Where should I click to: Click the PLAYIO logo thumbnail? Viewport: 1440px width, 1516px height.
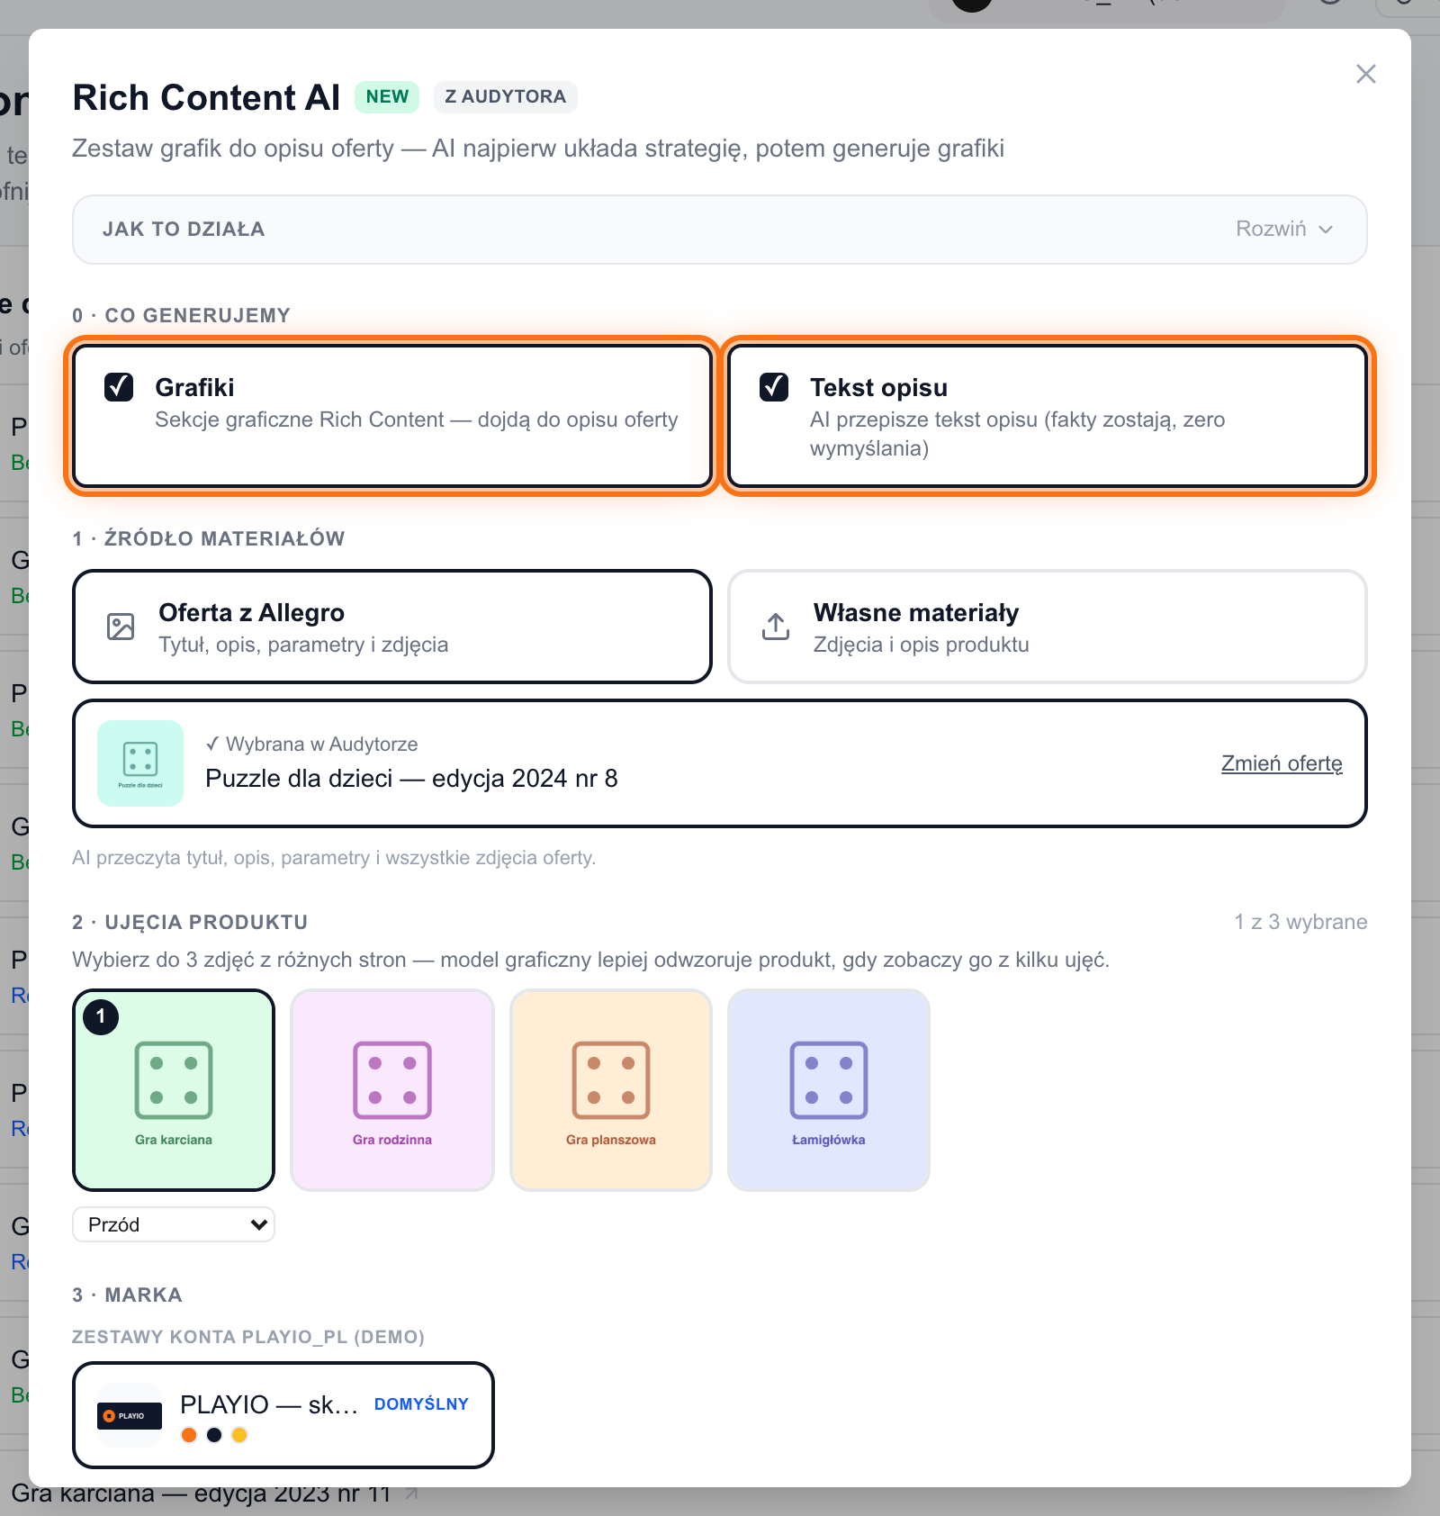pos(130,1415)
